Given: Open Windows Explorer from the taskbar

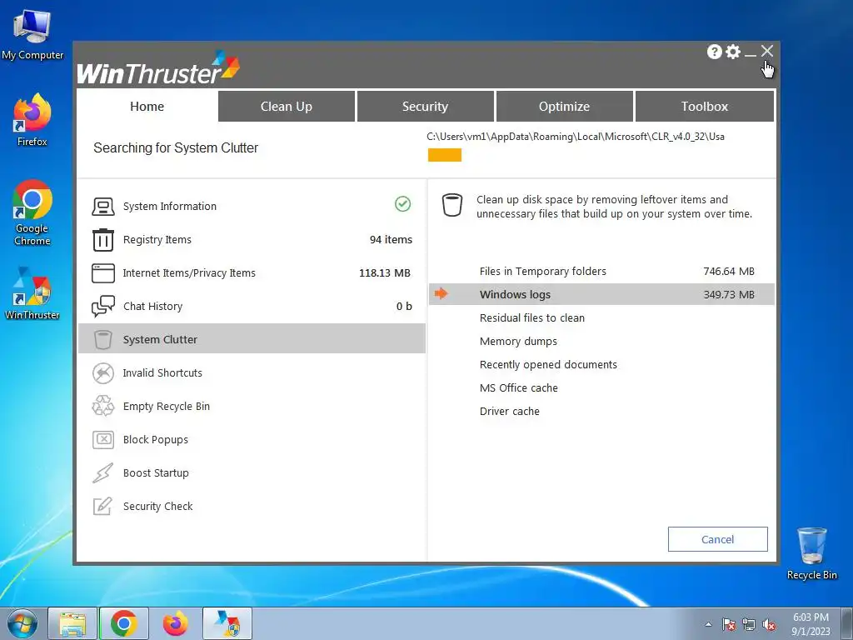Looking at the screenshot, I should [72, 623].
